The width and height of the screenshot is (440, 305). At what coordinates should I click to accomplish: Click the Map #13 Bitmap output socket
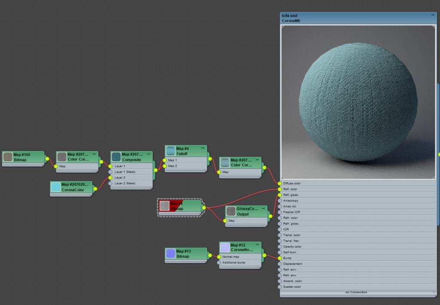click(x=210, y=255)
